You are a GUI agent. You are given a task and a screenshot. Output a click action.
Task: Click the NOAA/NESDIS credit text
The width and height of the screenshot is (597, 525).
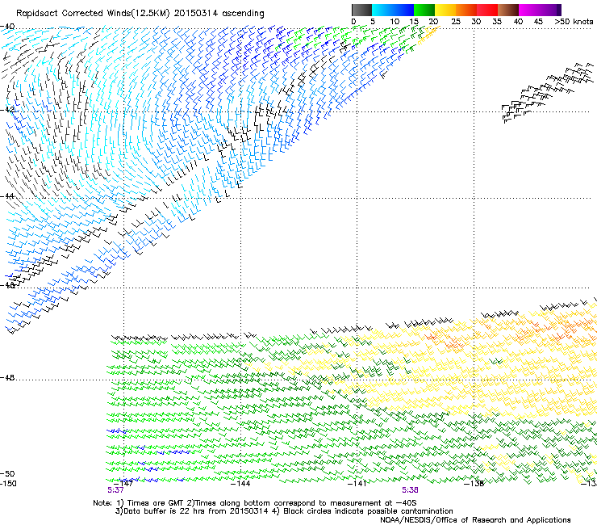click(475, 520)
